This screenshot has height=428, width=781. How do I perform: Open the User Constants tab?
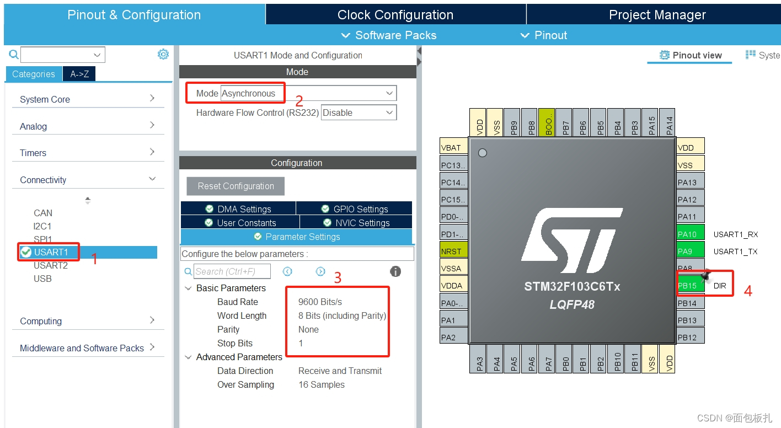pyautogui.click(x=240, y=222)
